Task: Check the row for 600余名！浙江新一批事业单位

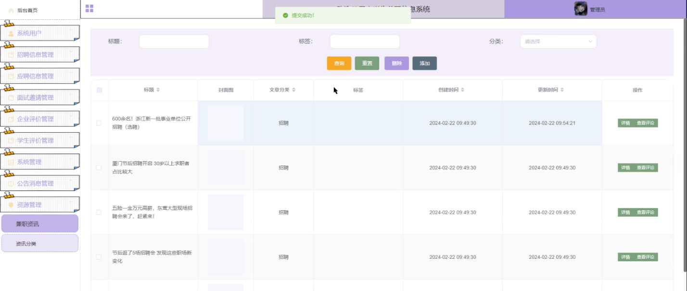Action: (99, 123)
